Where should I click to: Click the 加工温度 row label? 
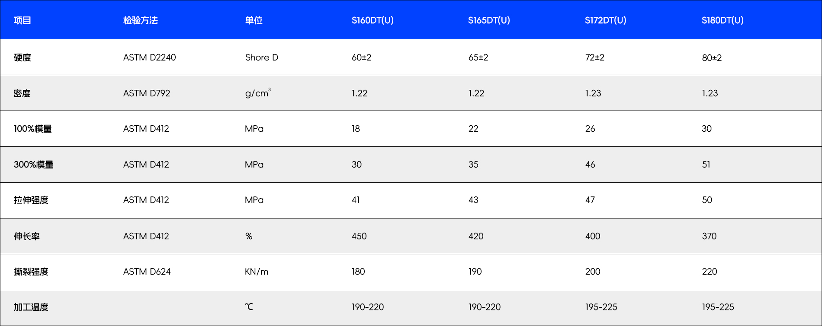[x=31, y=307]
